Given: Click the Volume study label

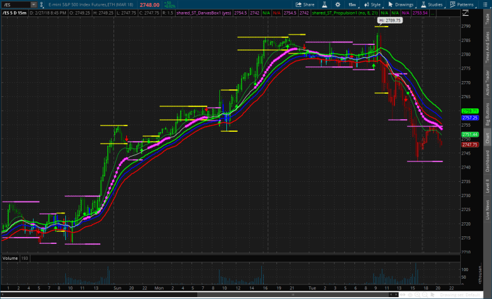Looking at the screenshot, I should (10, 258).
